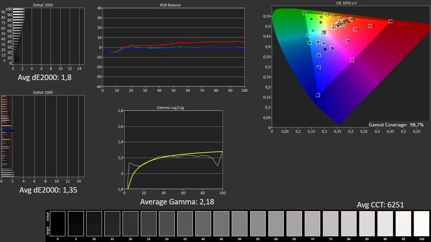This screenshot has height=242, width=431.
Task: Select the 20 grayscale swatch
Action: click(130, 223)
